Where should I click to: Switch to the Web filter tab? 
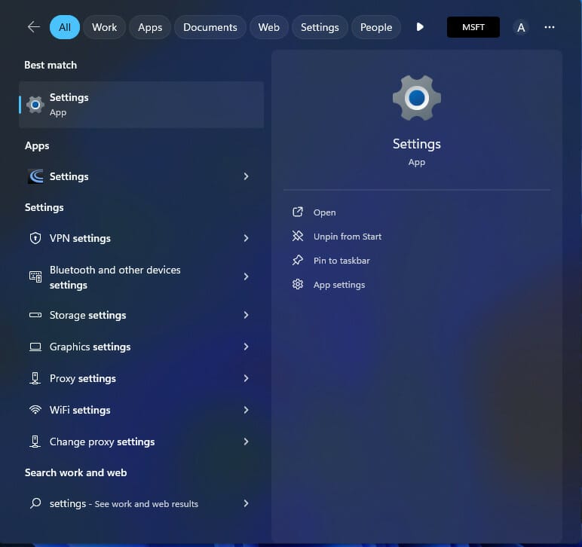268,27
